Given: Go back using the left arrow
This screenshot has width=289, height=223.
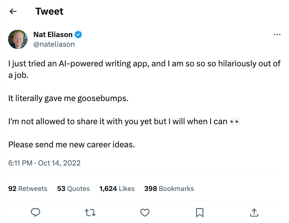Looking at the screenshot, I should pos(13,12).
